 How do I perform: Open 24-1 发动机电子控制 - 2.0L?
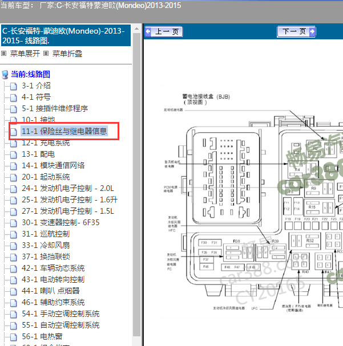pyautogui.click(x=68, y=188)
